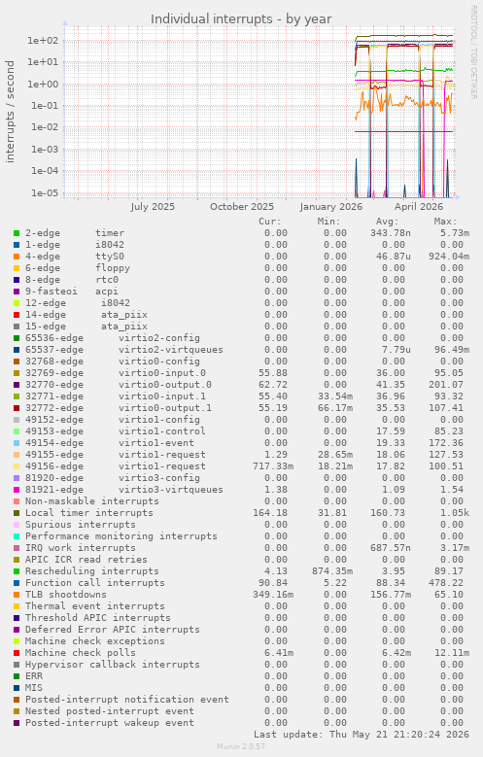Click the Munin 2.0.57 footer text
483x757 pixels.
pyautogui.click(x=241, y=746)
